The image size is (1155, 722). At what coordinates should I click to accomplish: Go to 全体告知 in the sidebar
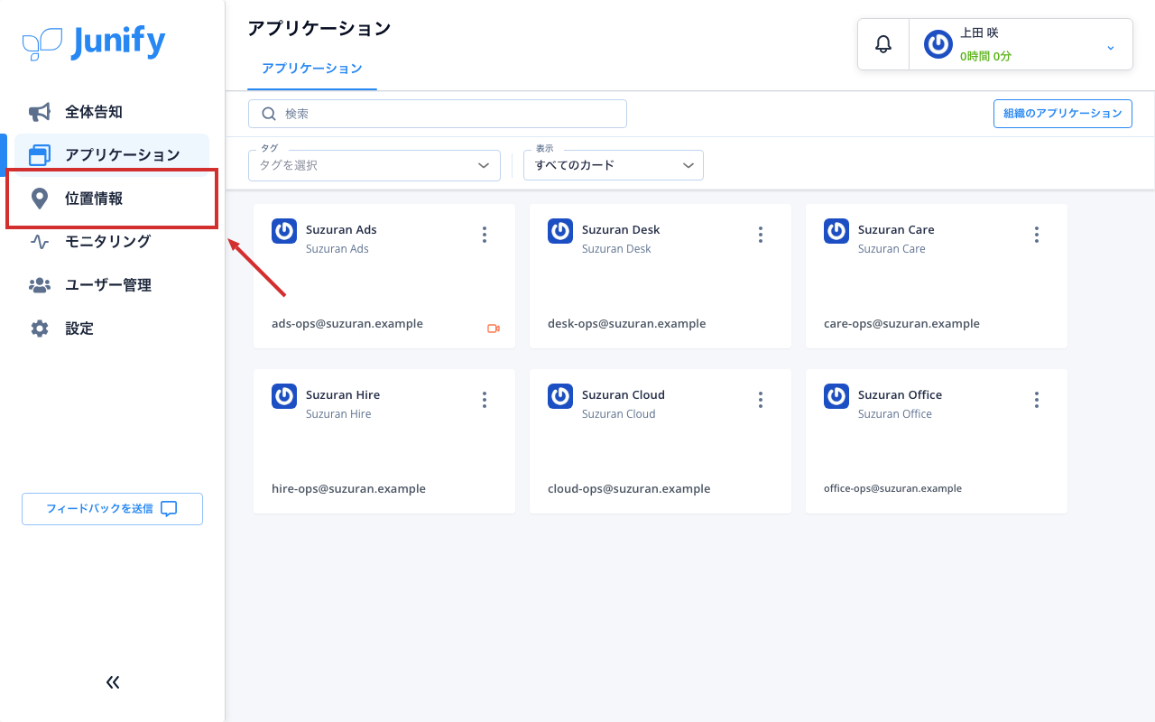[x=112, y=112]
